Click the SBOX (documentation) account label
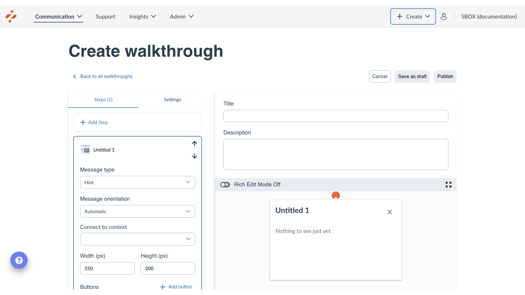This screenshot has width=525, height=295. [489, 16]
